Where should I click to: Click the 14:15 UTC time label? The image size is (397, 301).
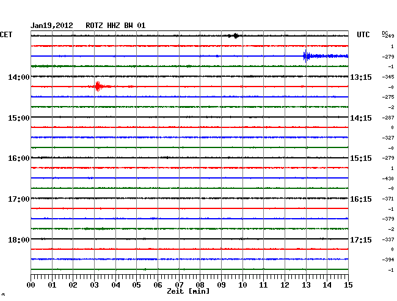(x=361, y=118)
